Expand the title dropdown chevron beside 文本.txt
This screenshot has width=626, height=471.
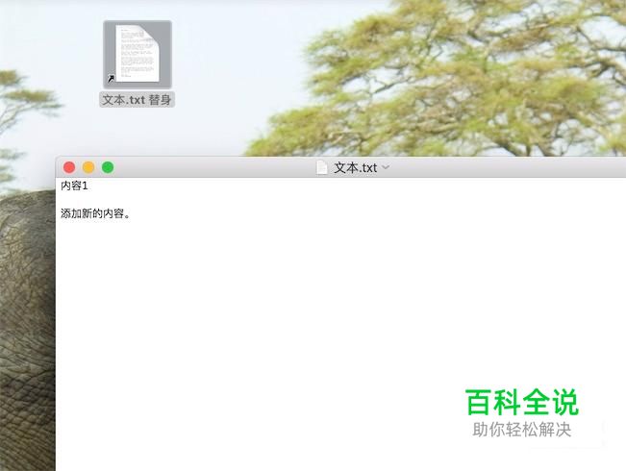click(x=386, y=167)
